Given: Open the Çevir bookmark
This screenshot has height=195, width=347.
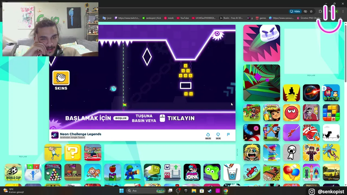Looking at the screenshot, I should click(107, 18).
